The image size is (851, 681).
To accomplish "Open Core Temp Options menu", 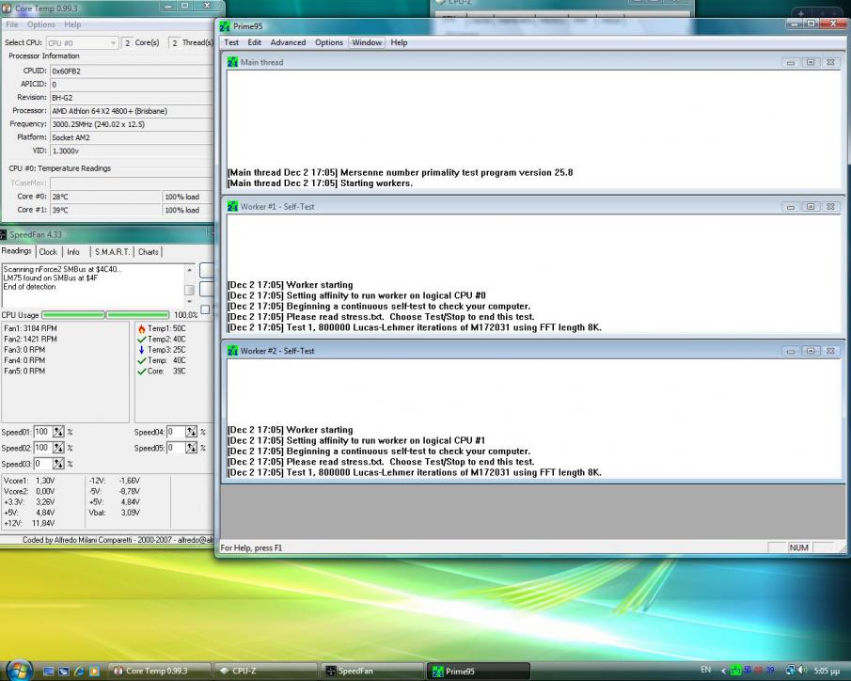I will pyautogui.click(x=41, y=24).
